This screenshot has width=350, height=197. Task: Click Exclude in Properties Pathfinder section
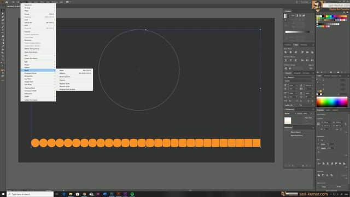(x=331, y=175)
